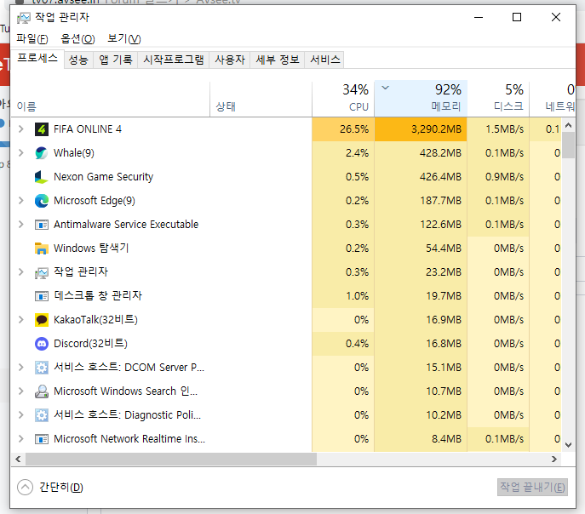Open the 옵션(O) menu
The image size is (585, 514).
77,39
